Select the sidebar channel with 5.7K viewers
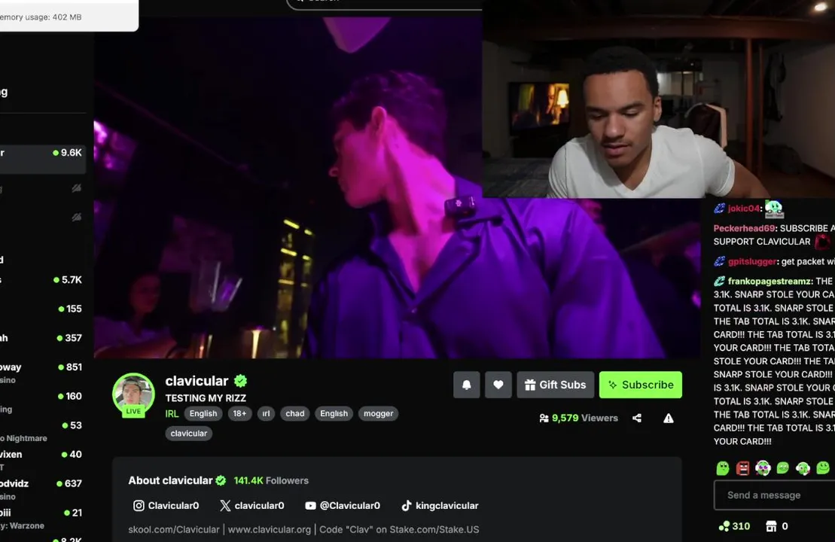 [x=43, y=279]
